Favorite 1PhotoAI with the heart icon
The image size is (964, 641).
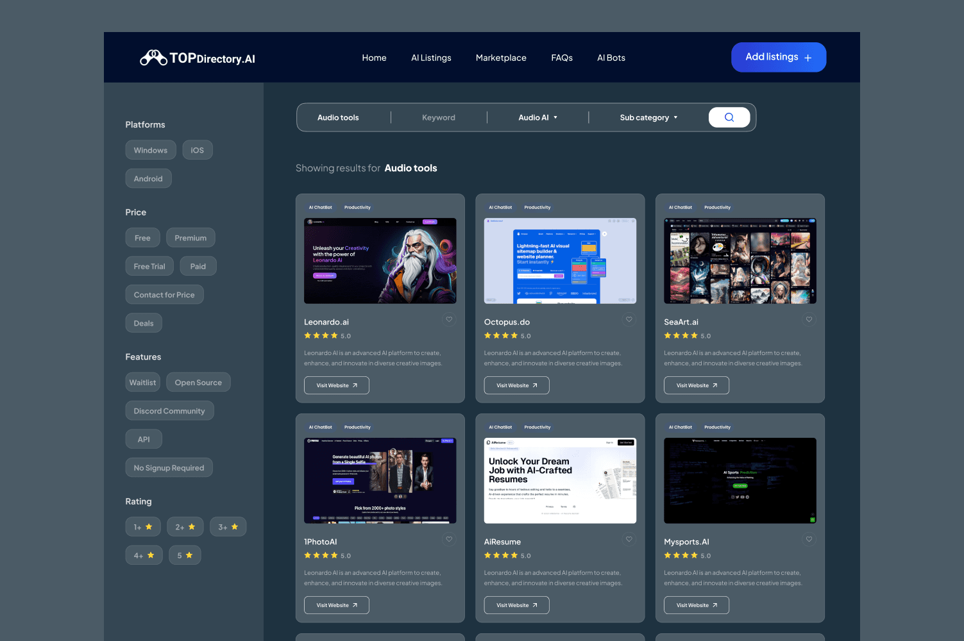click(x=449, y=539)
